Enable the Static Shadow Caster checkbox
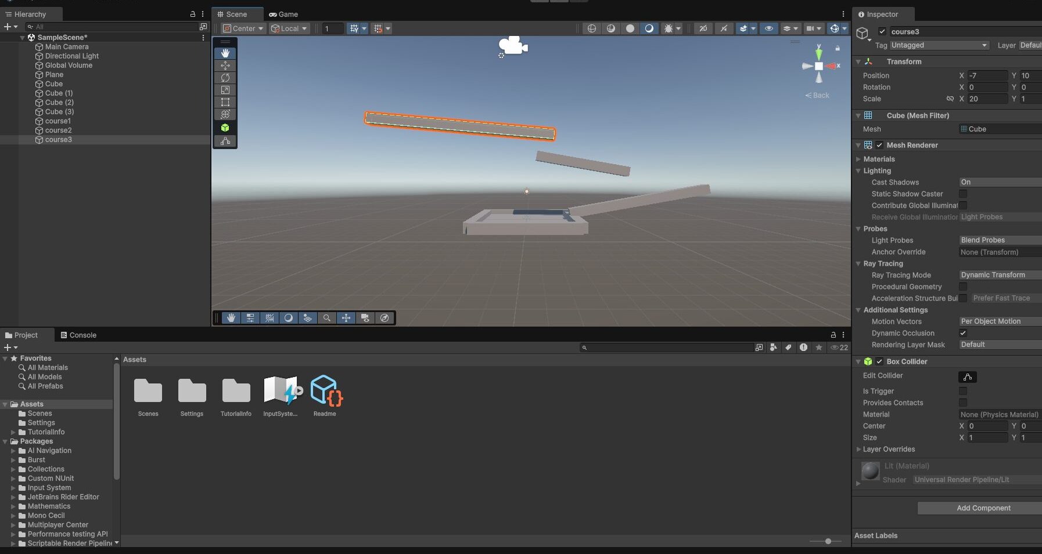The width and height of the screenshot is (1042, 554). click(x=963, y=194)
